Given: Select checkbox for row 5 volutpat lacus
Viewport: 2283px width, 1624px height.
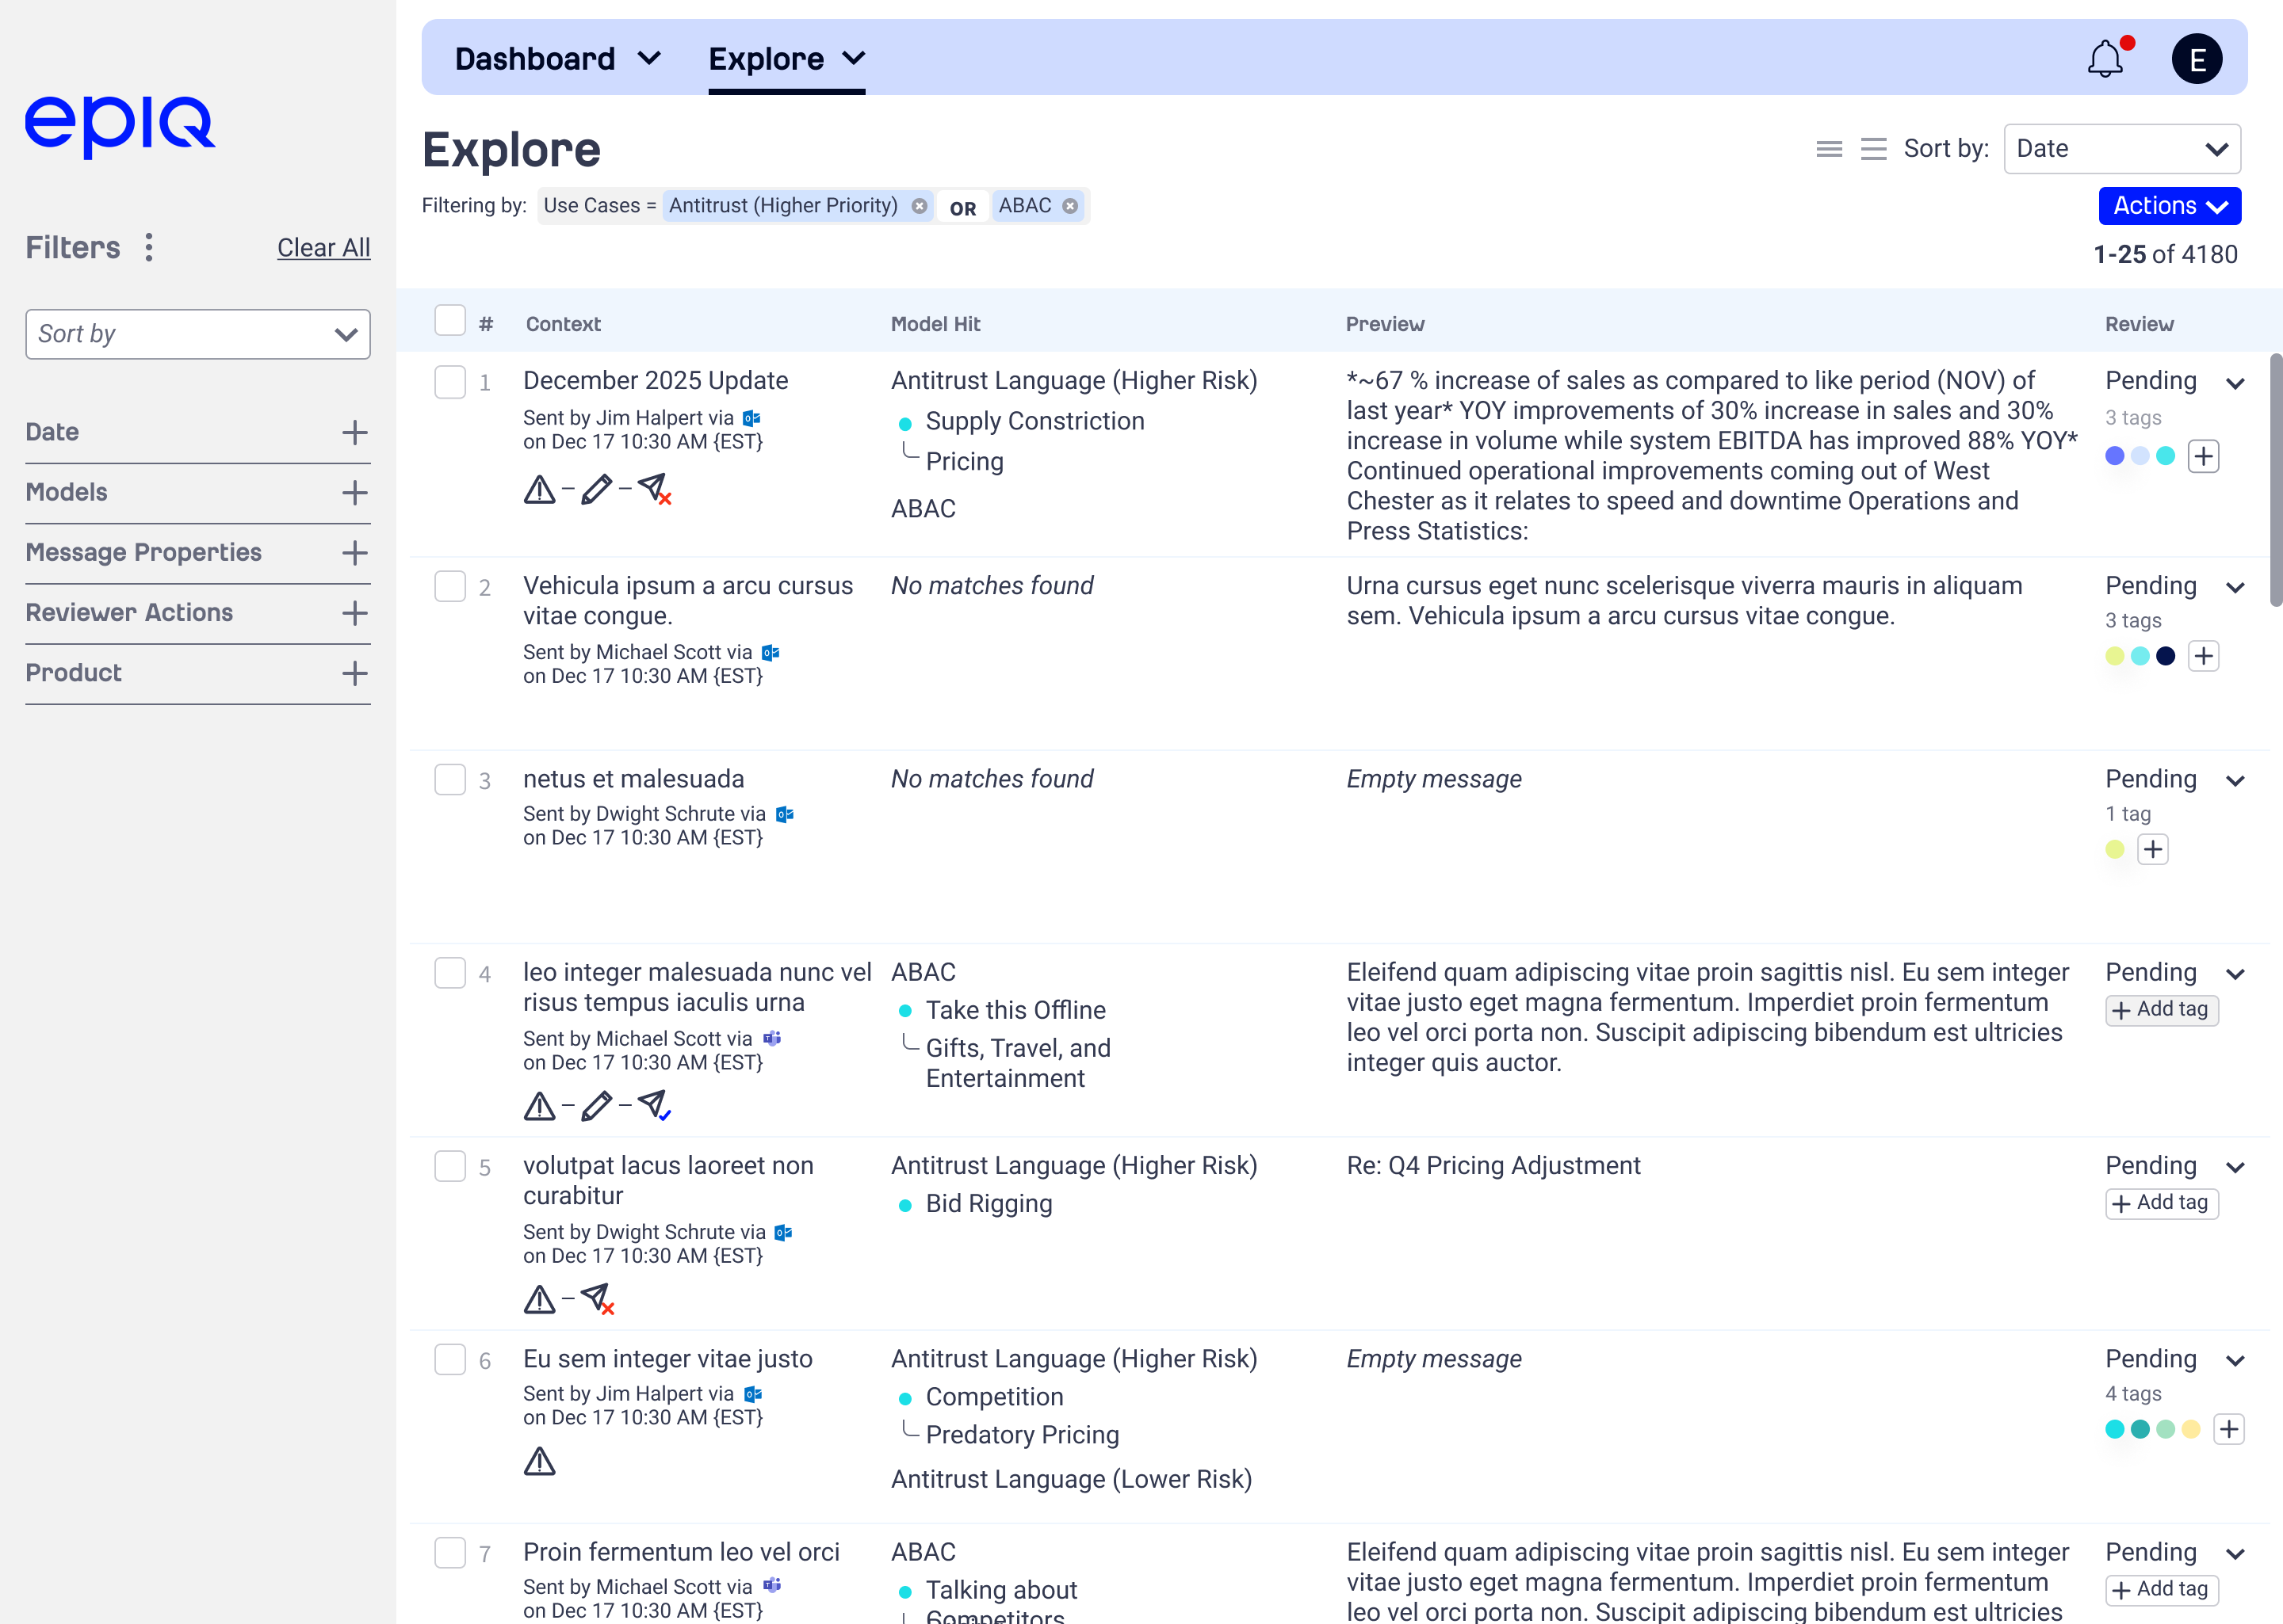Looking at the screenshot, I should (450, 1166).
